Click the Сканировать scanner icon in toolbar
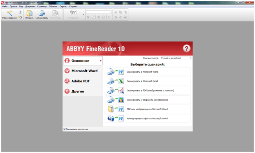Image resolution: width=255 pixels, height=153 pixels. click(42, 13)
